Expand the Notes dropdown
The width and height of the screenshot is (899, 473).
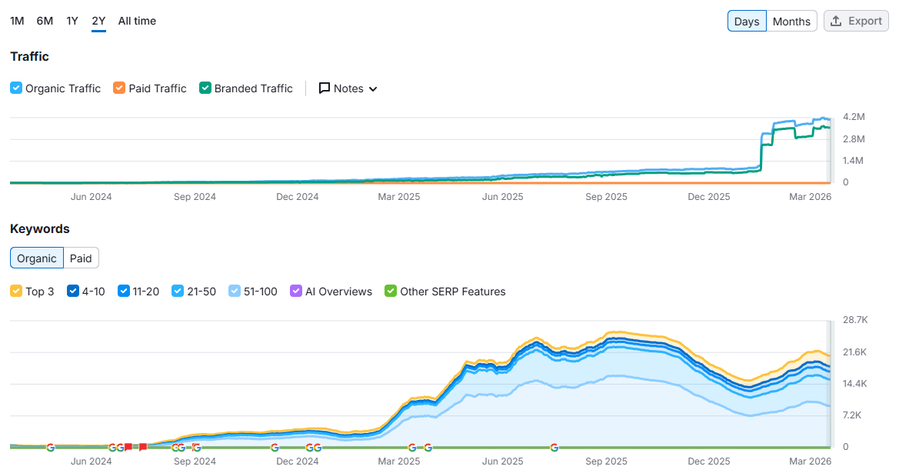(348, 88)
